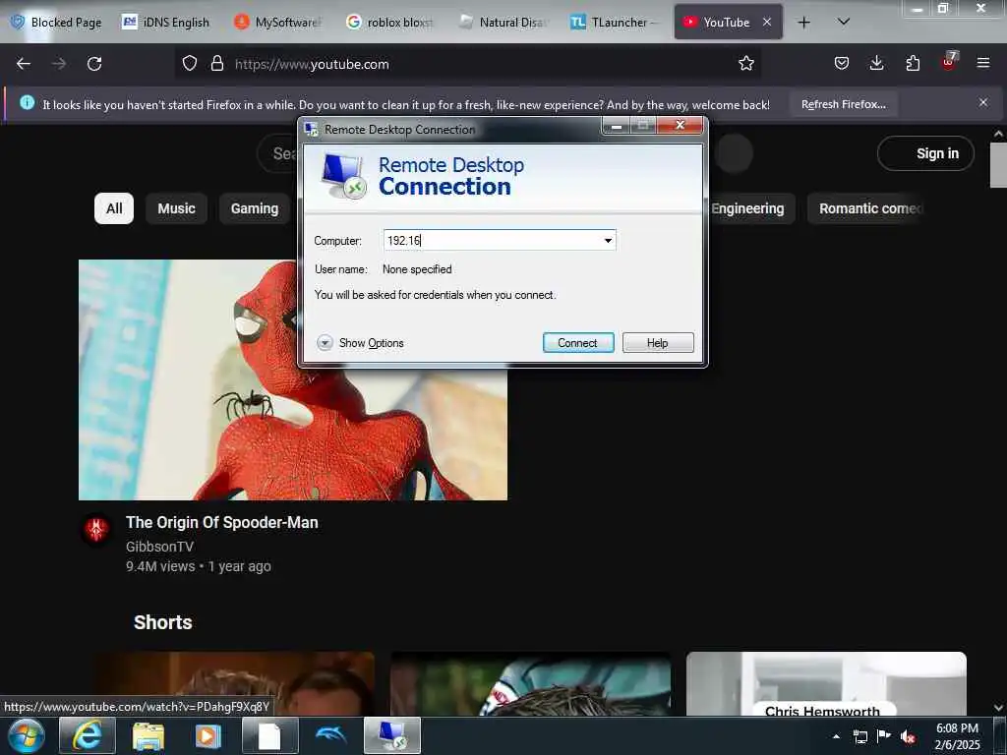1007x755 pixels.
Task: Select the Gaming filter chip
Action: (255, 208)
